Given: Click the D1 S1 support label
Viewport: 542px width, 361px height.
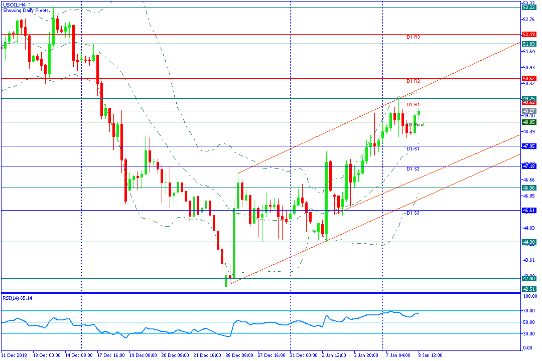Looking at the screenshot, I should click(x=413, y=149).
